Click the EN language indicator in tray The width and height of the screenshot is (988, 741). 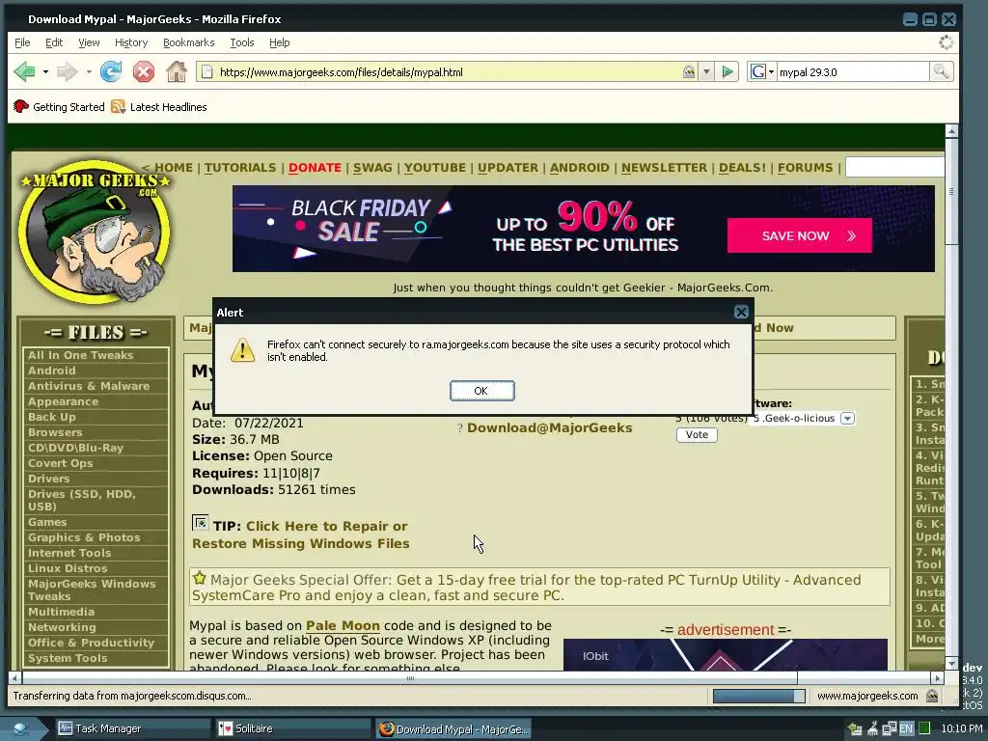tap(906, 728)
